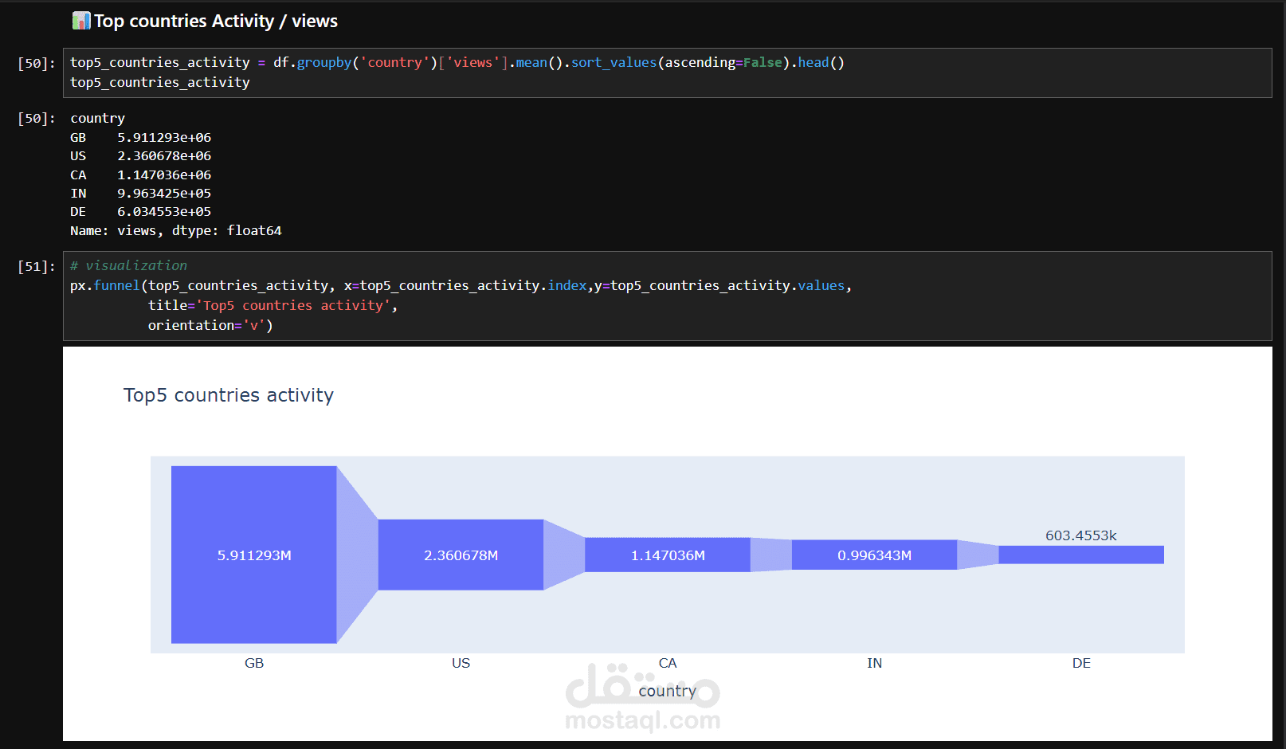Click the bar chart emoji icon in heading

coord(81,21)
